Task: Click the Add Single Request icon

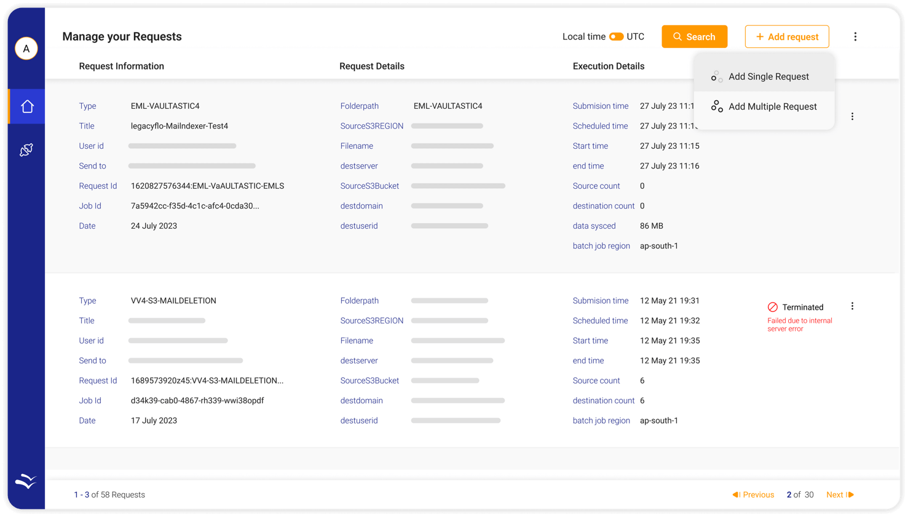Action: (716, 77)
